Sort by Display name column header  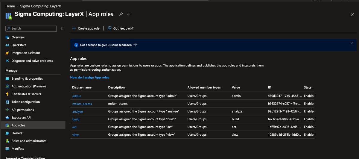click(82, 87)
